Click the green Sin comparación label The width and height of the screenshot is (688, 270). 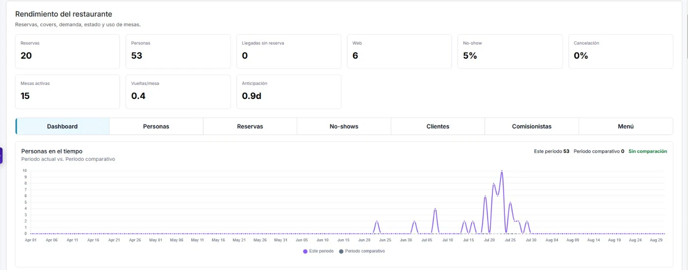click(648, 151)
